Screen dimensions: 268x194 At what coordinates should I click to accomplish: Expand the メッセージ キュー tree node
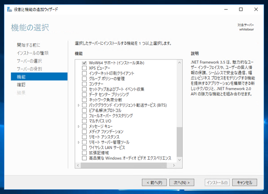[x=79, y=127]
